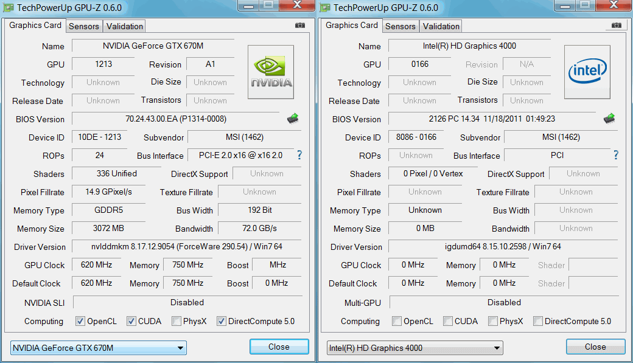633x363 pixels.
Task: Click the Revision value A1
Action: click(x=211, y=64)
